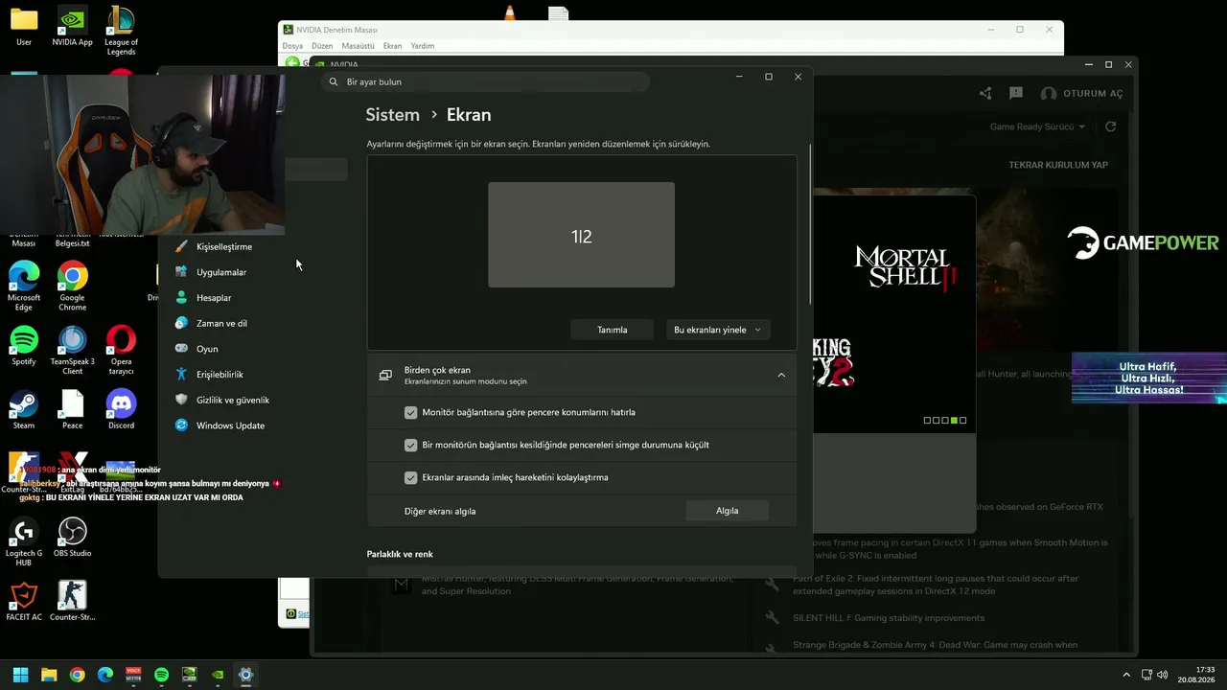Open Chrome from the taskbar
The height and width of the screenshot is (690, 1227).
tap(77, 675)
